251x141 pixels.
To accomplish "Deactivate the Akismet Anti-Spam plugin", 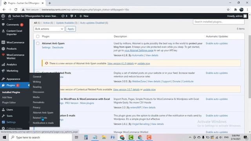I will point(58,47).
